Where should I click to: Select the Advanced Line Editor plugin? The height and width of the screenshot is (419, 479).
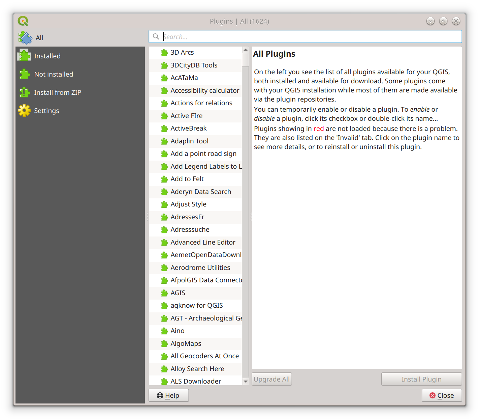click(x=195, y=242)
